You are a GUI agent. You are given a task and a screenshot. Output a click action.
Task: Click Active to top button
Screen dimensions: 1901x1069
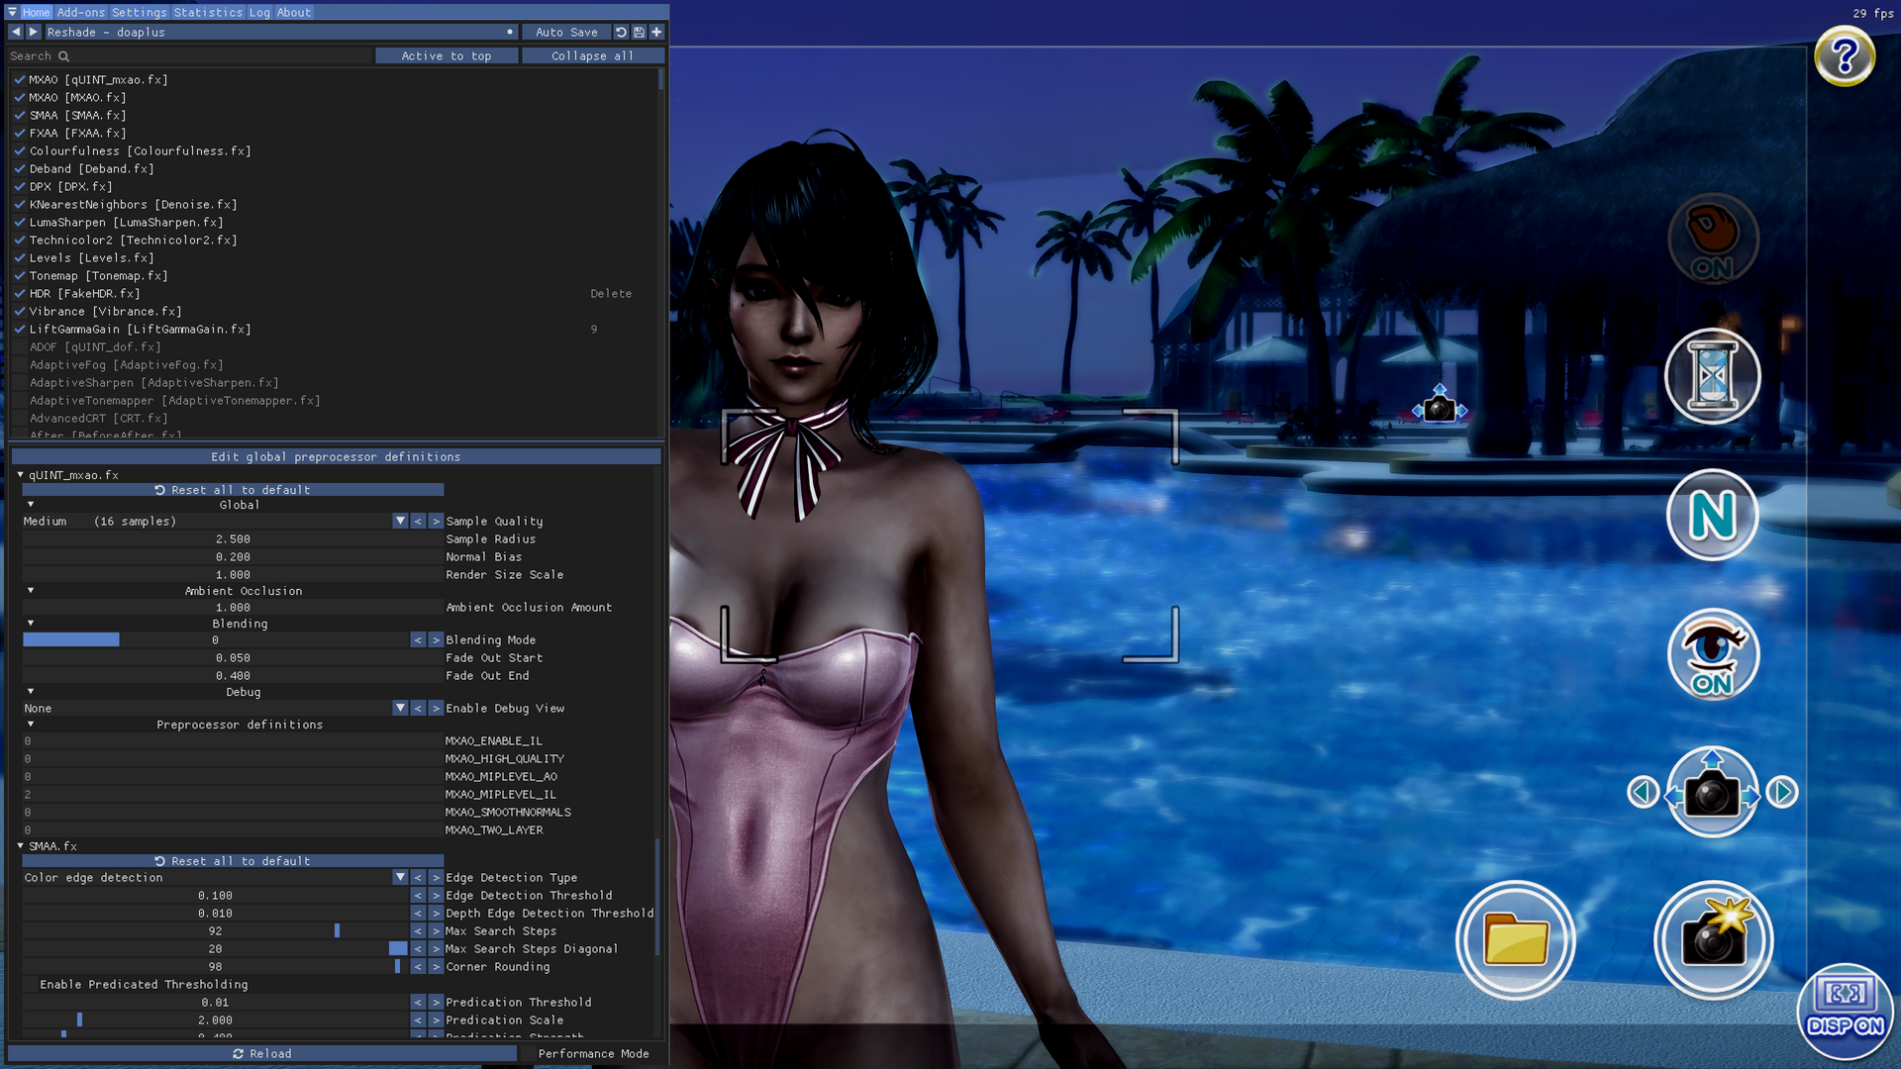tap(447, 56)
